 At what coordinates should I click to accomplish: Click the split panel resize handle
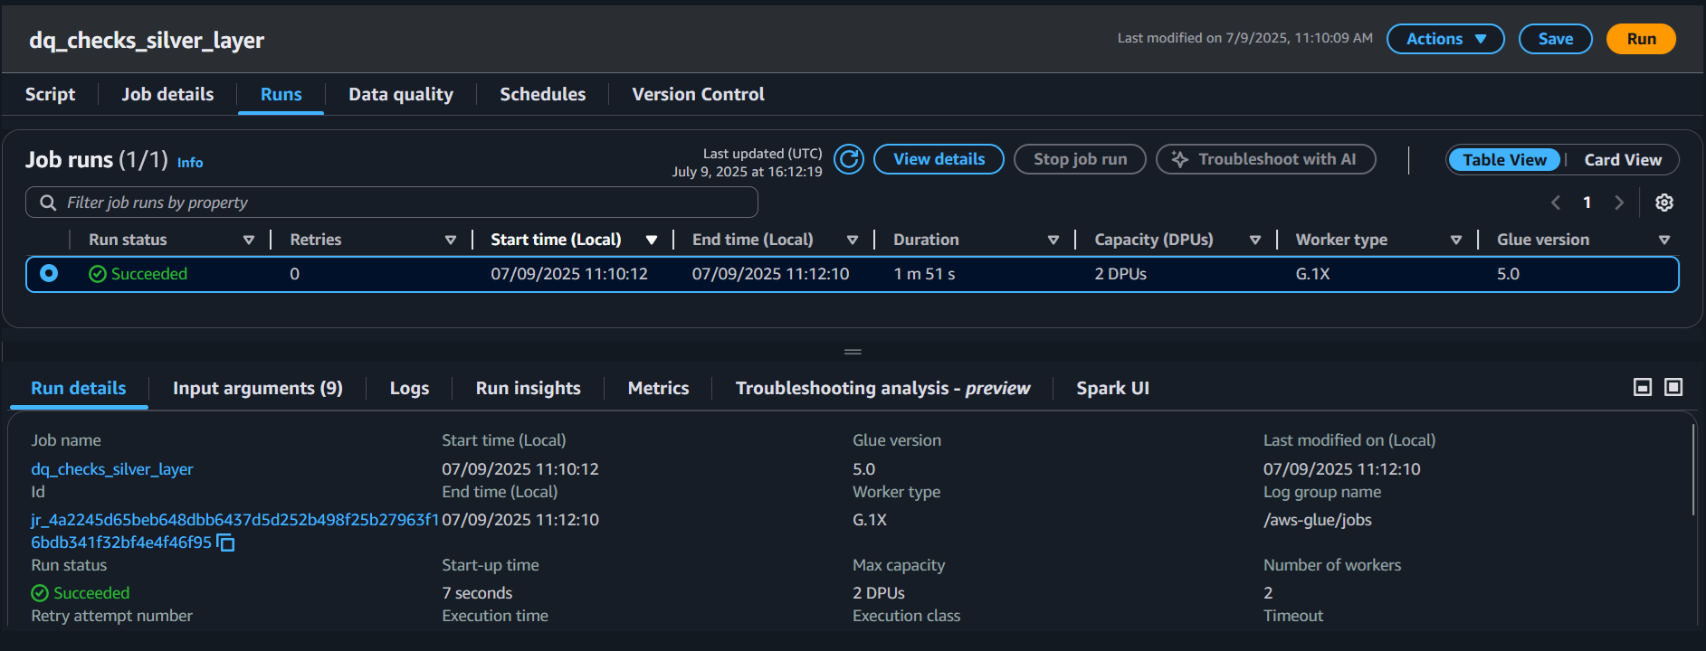click(x=853, y=352)
